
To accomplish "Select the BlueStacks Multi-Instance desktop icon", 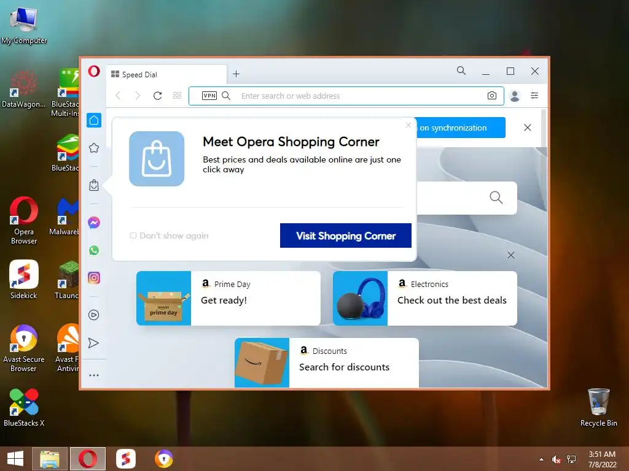I will pos(66,93).
